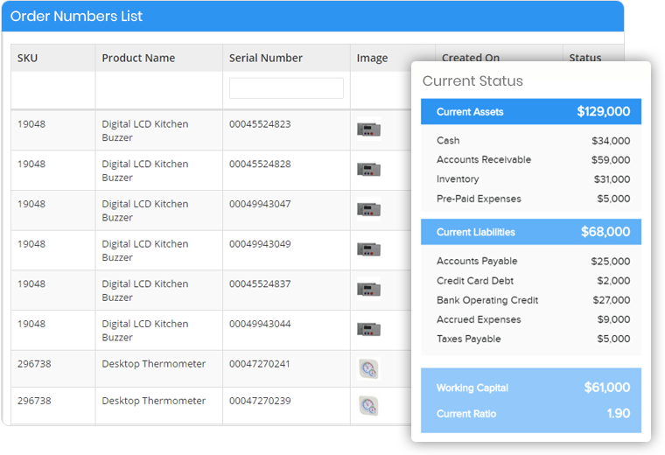The height and width of the screenshot is (455, 665).
Task: Open buzzer image for serial 00045524823
Action: [368, 129]
